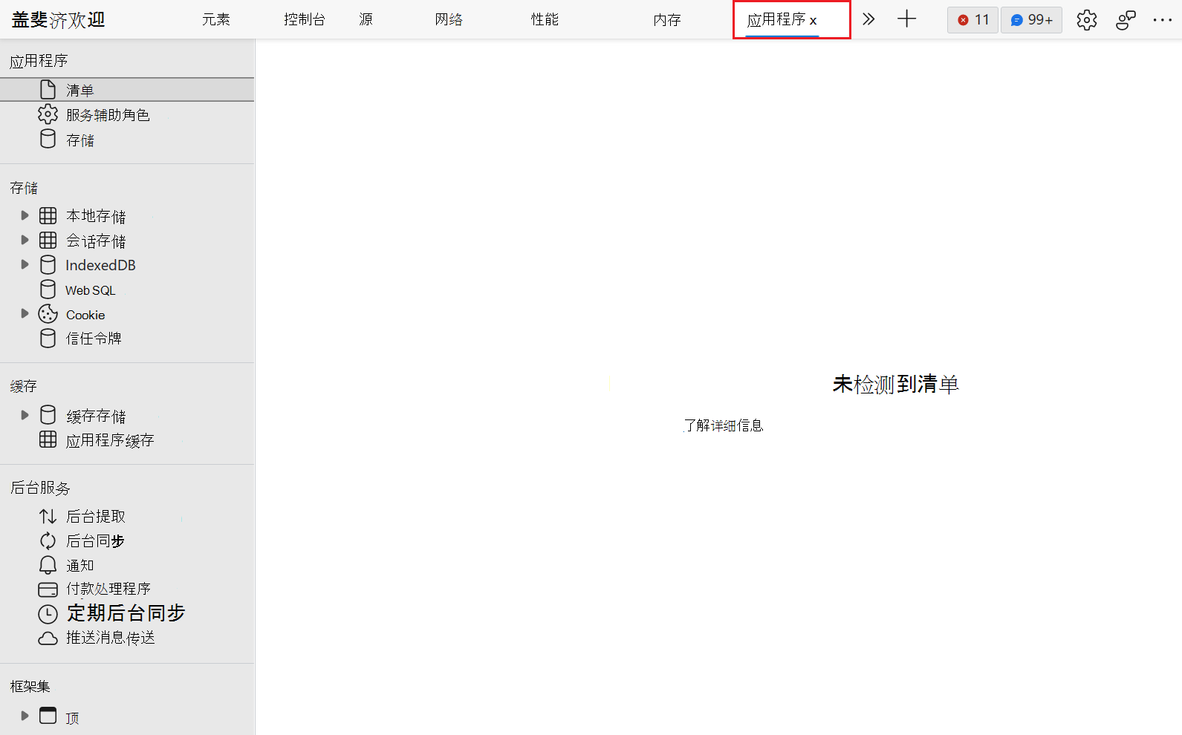Viewport: 1182px width, 735px height.
Task: Switch to the 内存 tab
Action: point(667,20)
